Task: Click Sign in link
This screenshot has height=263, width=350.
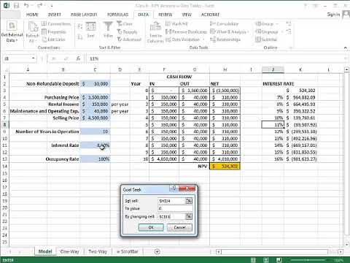Action: (x=333, y=15)
